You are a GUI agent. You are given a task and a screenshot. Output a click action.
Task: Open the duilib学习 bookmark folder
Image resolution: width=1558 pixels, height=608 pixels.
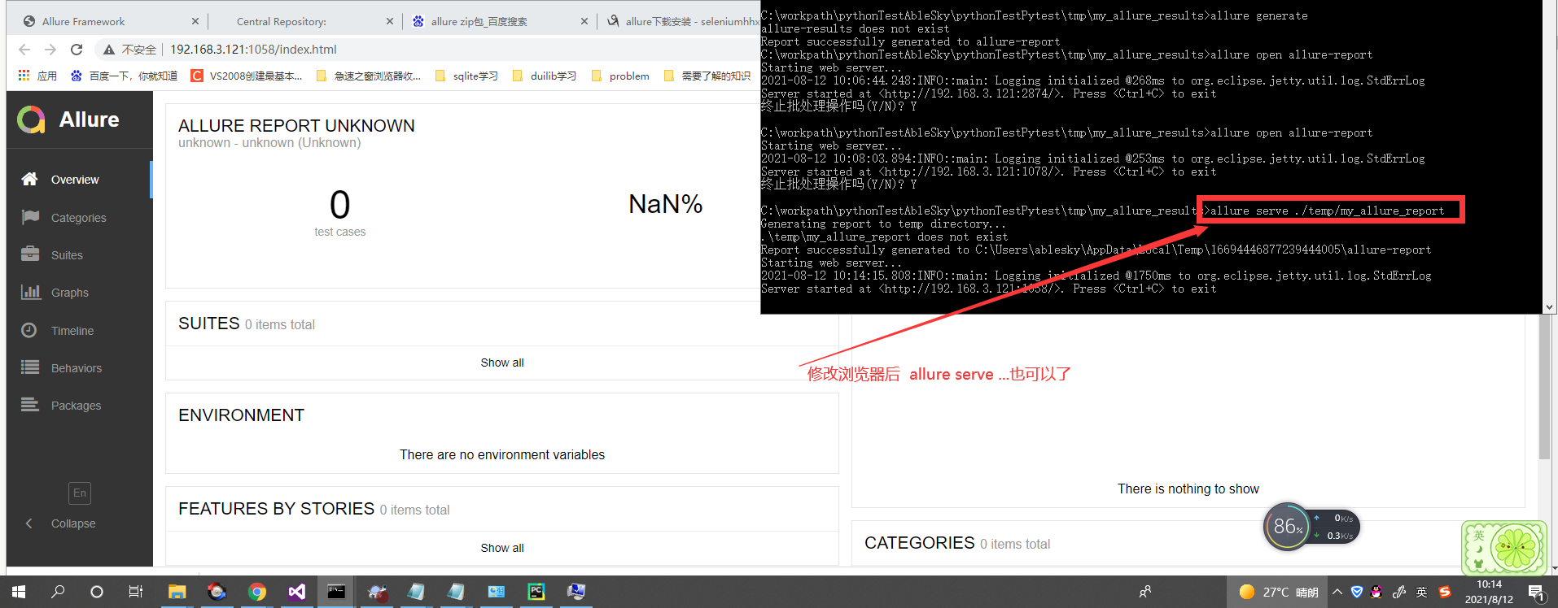pos(545,76)
